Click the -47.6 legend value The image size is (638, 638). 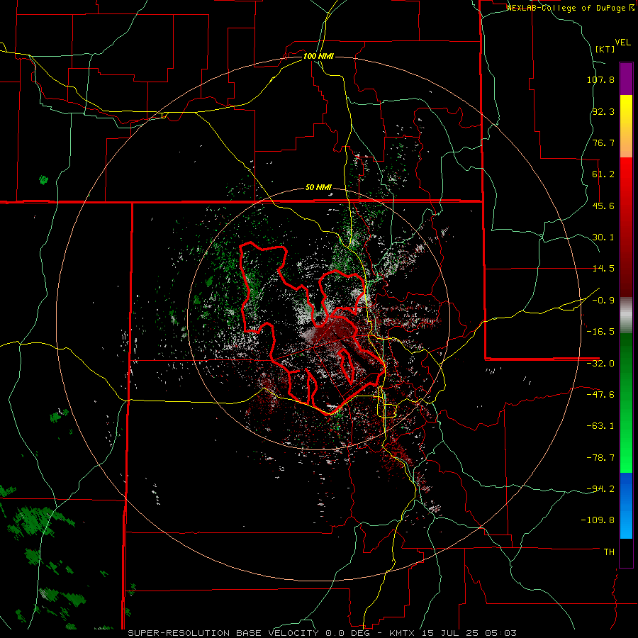pyautogui.click(x=600, y=395)
